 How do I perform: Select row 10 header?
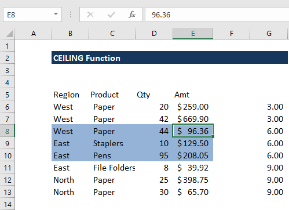click(8, 155)
